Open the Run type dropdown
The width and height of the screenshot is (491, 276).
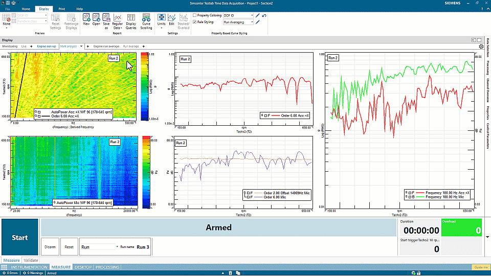[x=99, y=247]
